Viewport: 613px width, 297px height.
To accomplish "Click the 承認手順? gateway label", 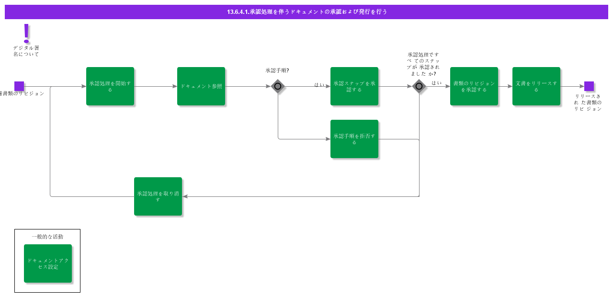I will 277,70.
